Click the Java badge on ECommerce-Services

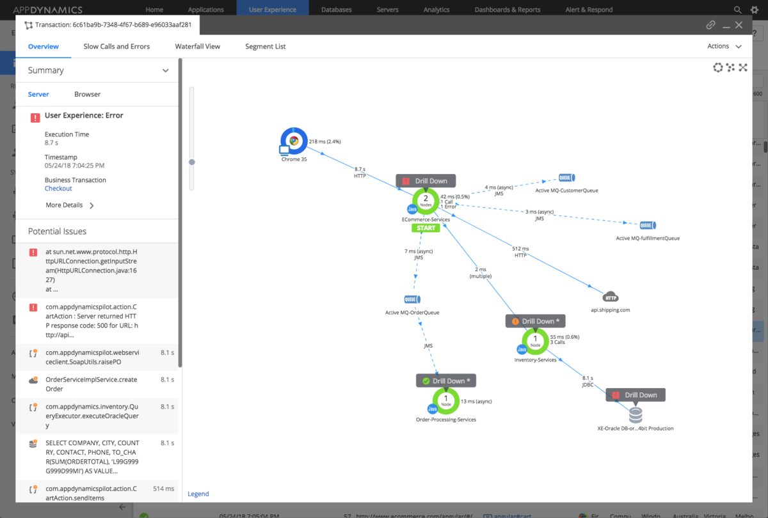[412, 209]
